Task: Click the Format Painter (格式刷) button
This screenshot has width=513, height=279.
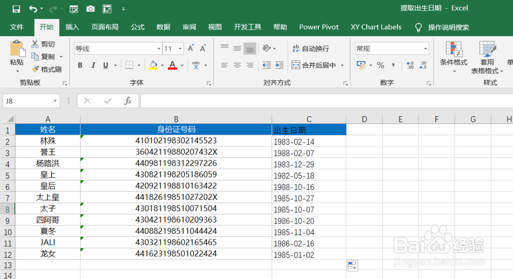Action: click(x=47, y=69)
